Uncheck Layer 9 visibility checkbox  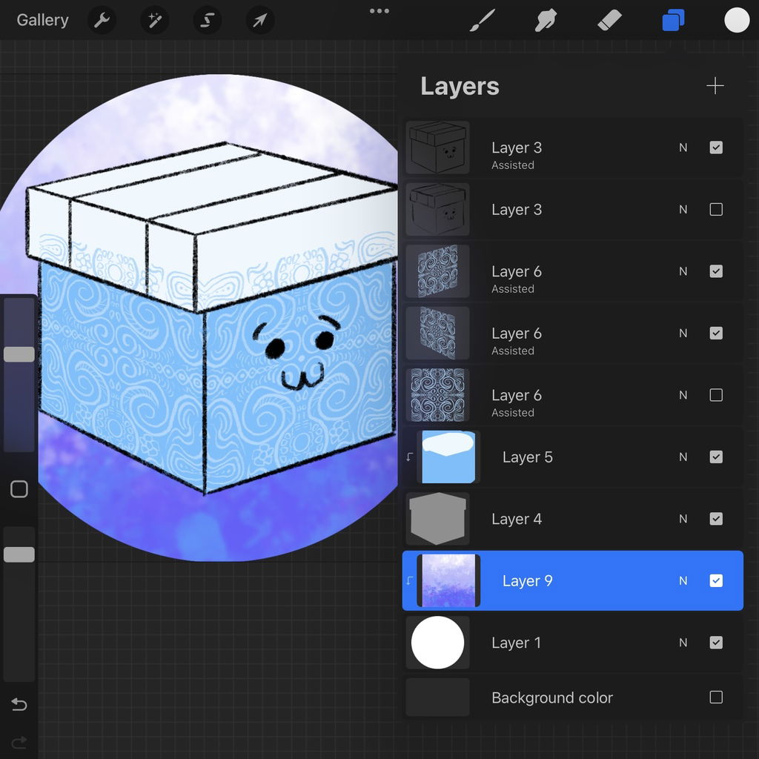pyautogui.click(x=716, y=581)
